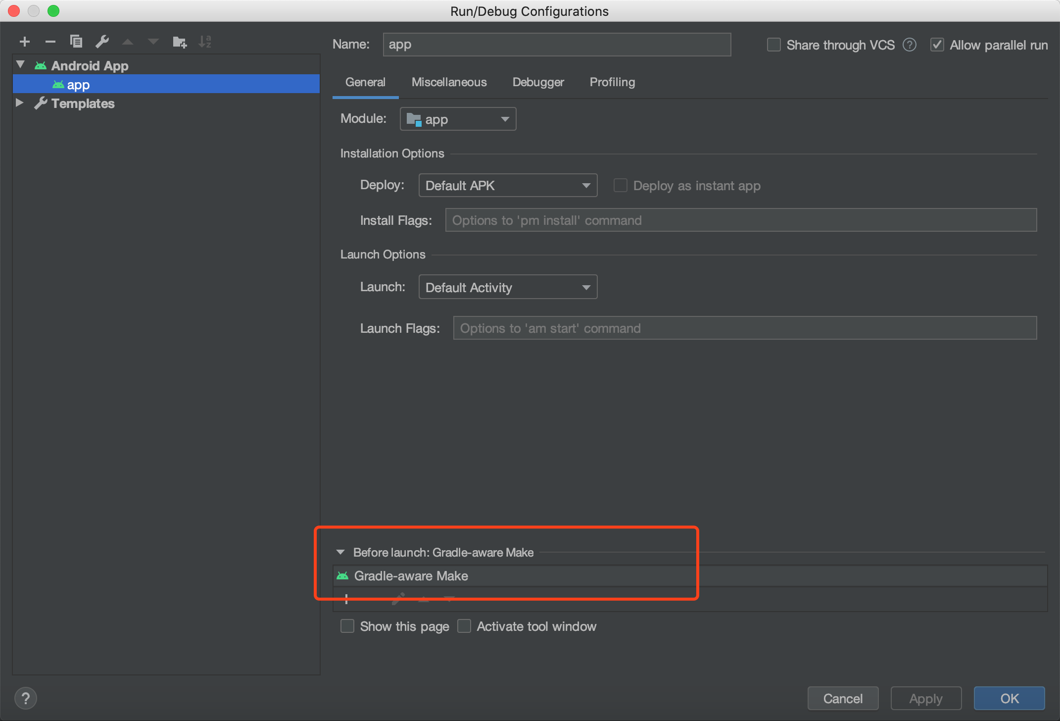
Task: Expand the Templates tree node
Action: (x=20, y=103)
